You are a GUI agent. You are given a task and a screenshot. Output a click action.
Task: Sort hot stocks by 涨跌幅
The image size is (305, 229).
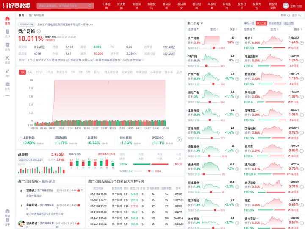[x=193, y=29]
